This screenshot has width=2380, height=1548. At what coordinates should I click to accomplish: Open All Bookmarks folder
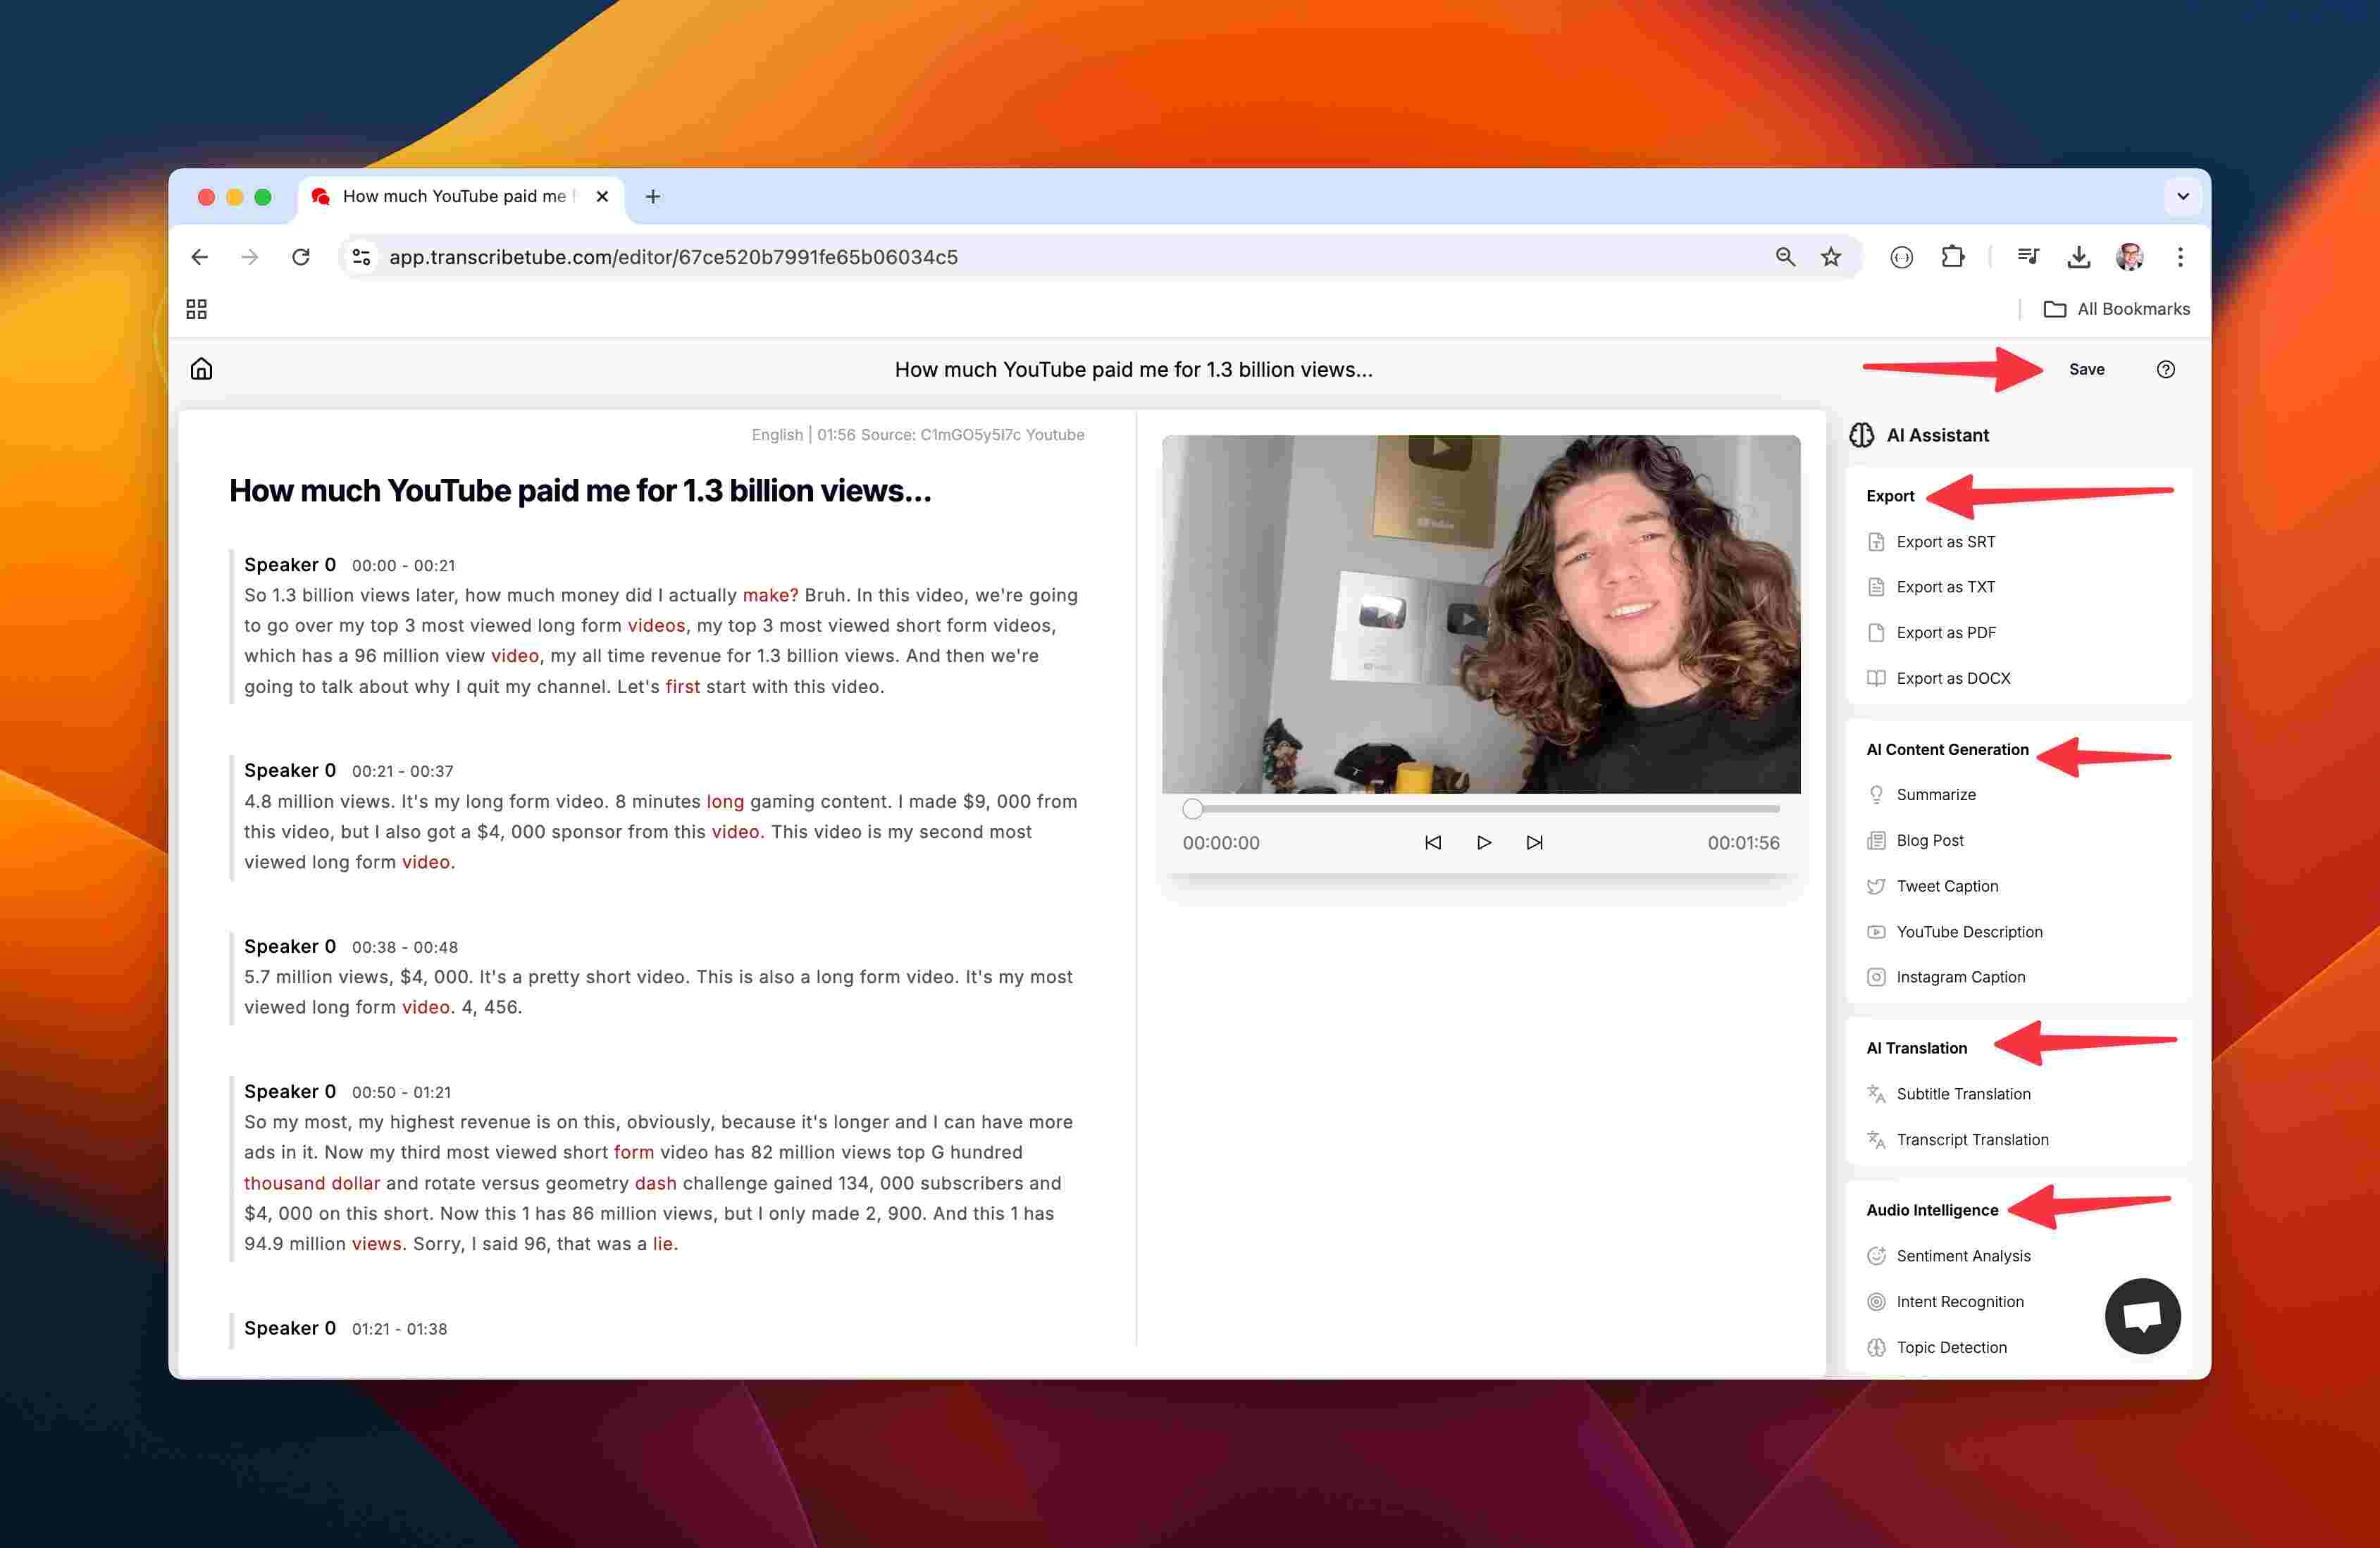(x=2116, y=308)
